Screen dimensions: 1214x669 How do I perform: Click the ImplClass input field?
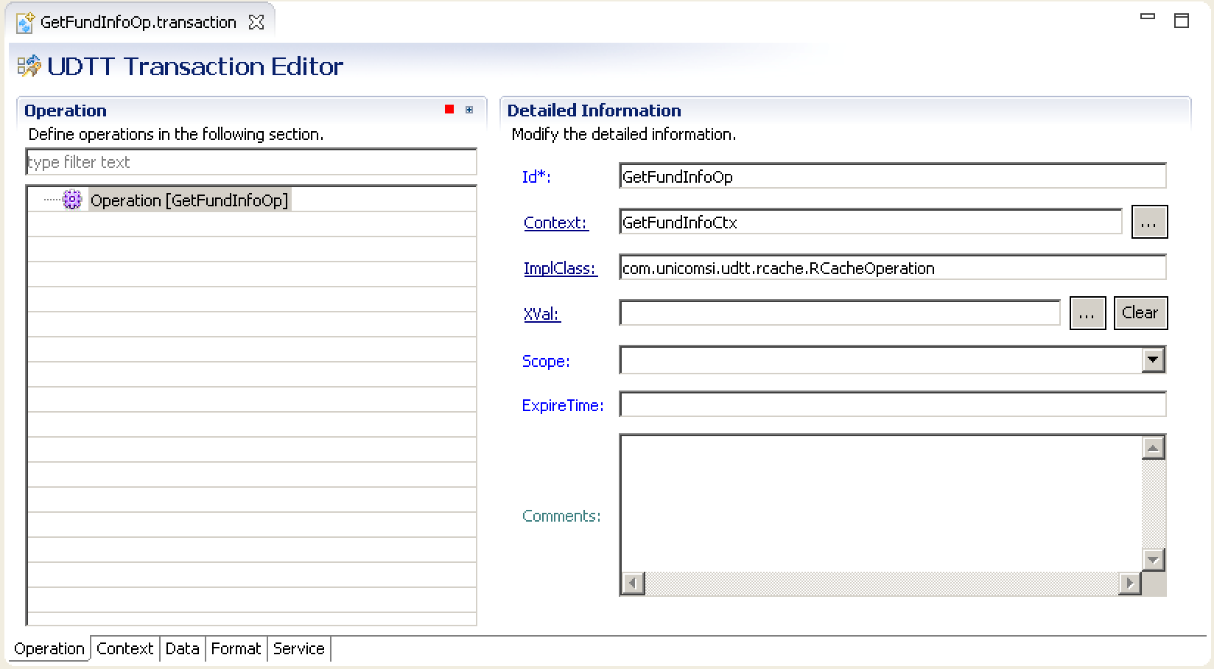tap(893, 267)
